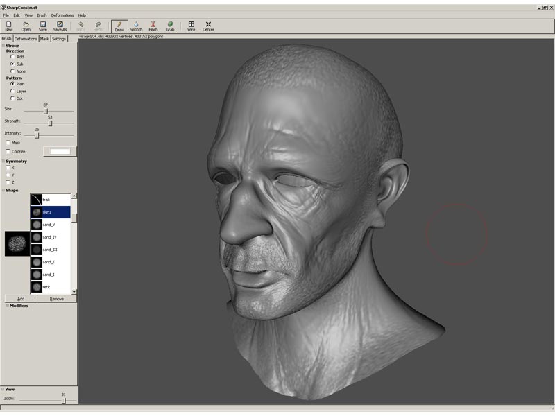Viewport: 555px width, 416px height.
Task: Select the Smooth brush tool
Action: point(136,26)
